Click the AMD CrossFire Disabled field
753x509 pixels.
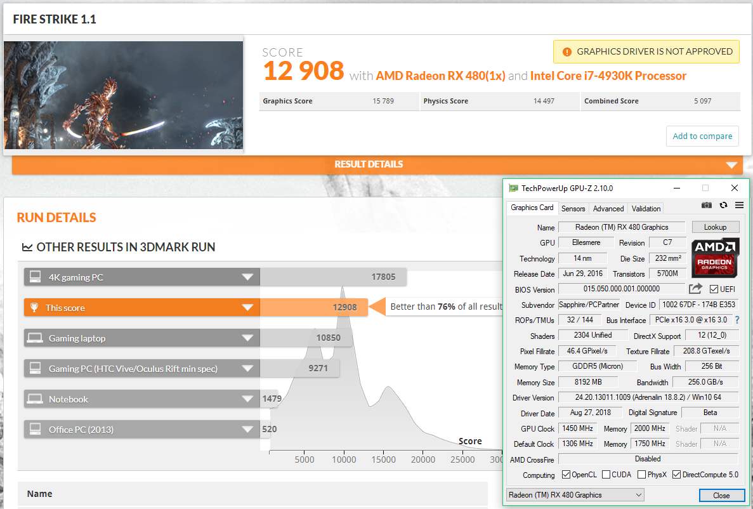pyautogui.click(x=648, y=459)
